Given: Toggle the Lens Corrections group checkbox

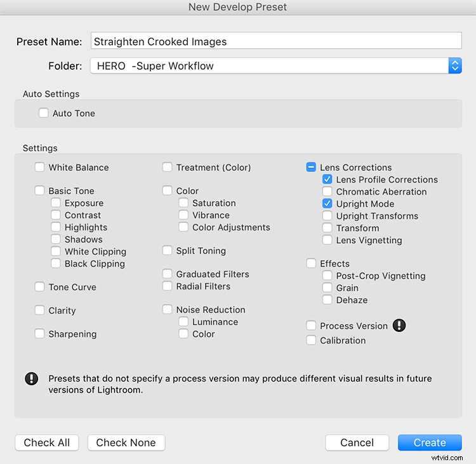Looking at the screenshot, I should coord(311,167).
